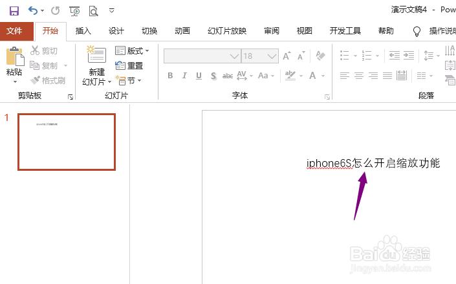Expand the 复制 copy dropdown arrow
The height and width of the screenshot is (284, 456).
(66, 65)
